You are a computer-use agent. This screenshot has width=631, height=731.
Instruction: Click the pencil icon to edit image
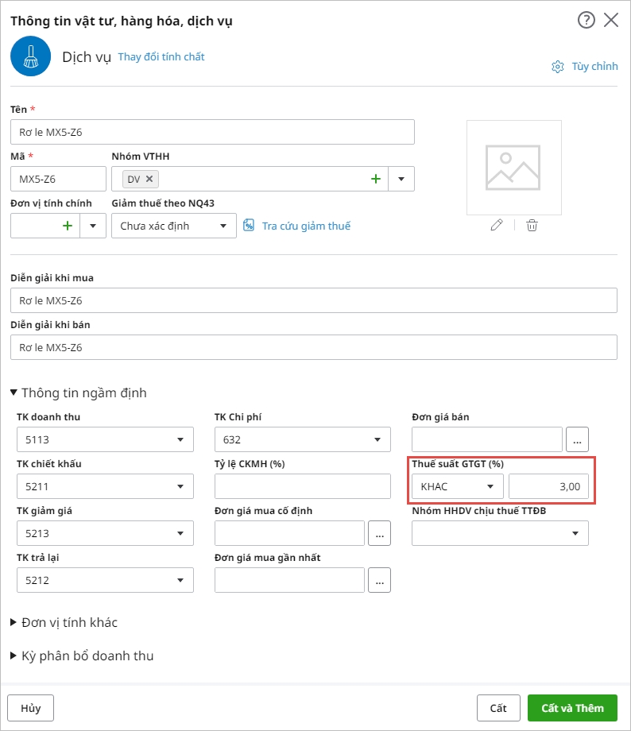tap(497, 226)
